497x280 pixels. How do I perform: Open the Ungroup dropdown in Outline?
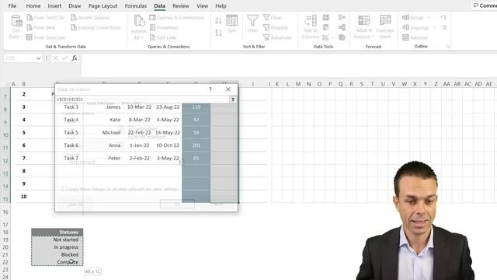tap(419, 28)
